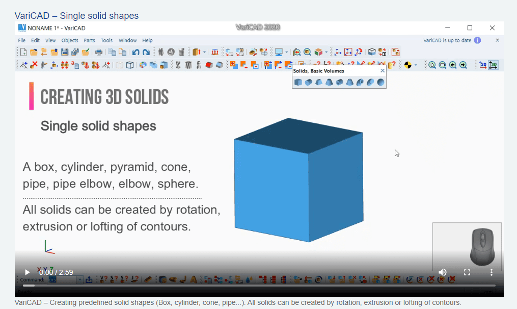Click the zoom window magnifier icon
This screenshot has width=517, height=309.
[x=443, y=65]
